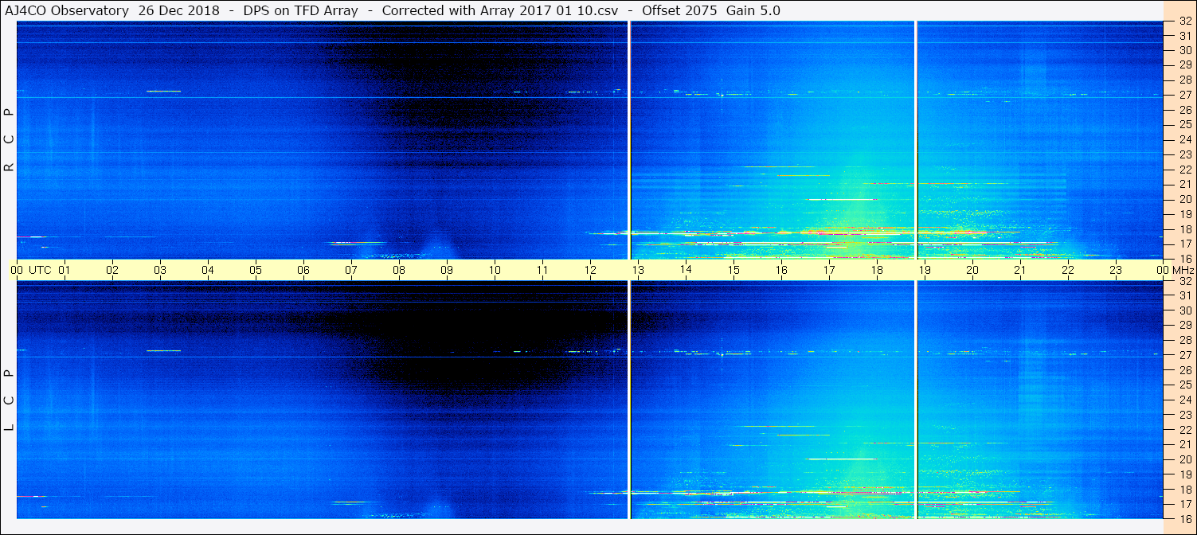Click the 20 MHz tick on RCP scale
This screenshot has height=535, width=1197.
point(1185,199)
